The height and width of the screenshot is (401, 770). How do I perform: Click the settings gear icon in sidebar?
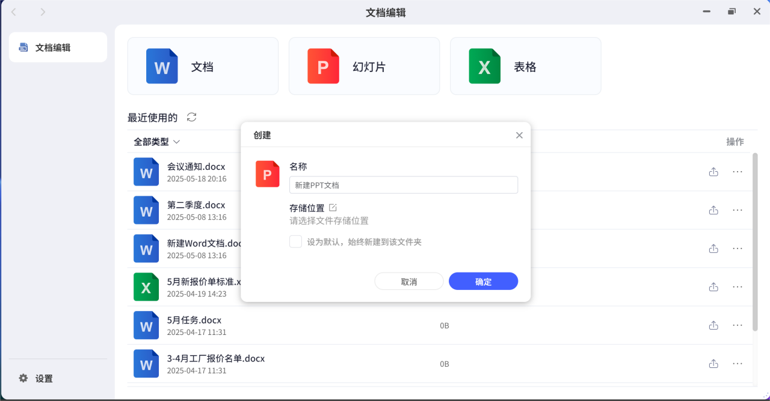point(23,378)
